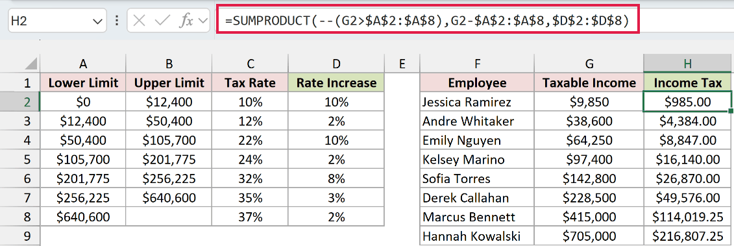734x246 pixels.
Task: Select column B header
Action: (169, 64)
